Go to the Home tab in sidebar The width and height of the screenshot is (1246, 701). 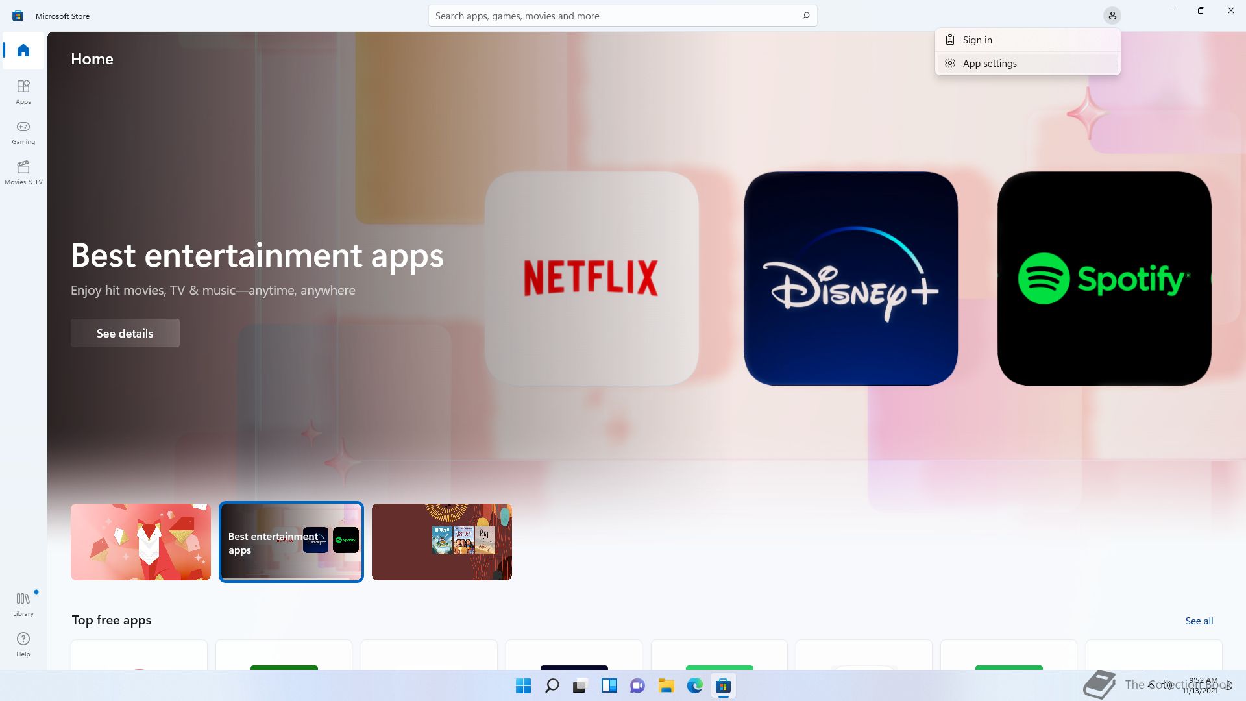pos(23,51)
